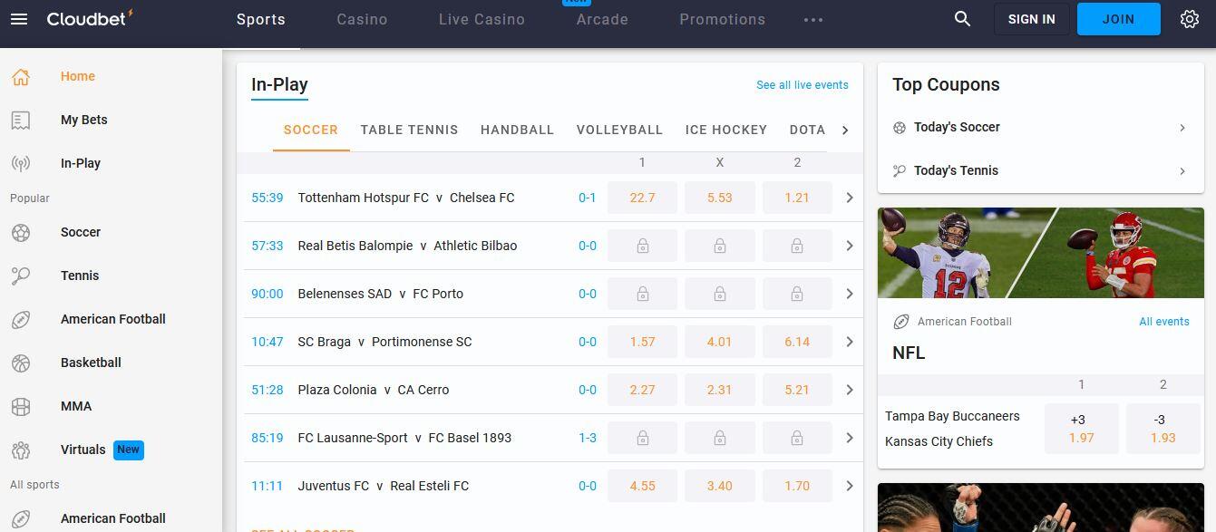Click the Virtuals New badge

coord(129,450)
